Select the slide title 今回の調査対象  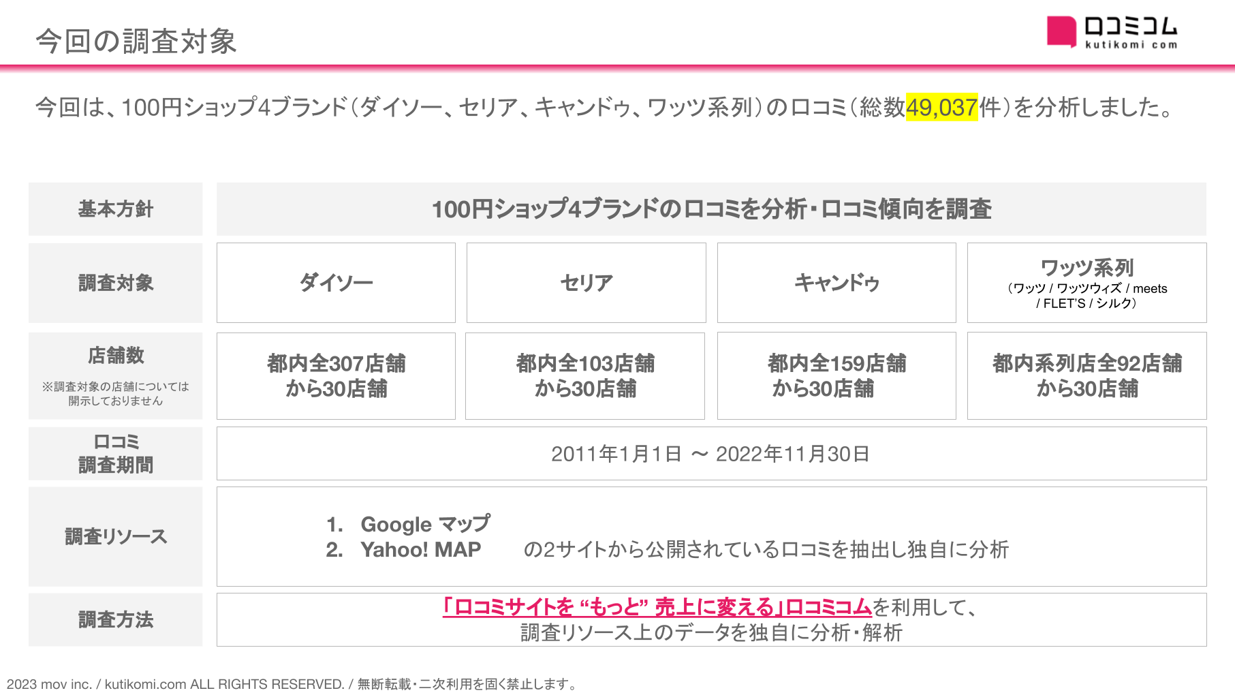point(136,41)
